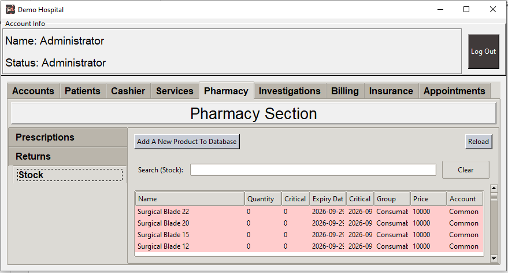Minimize the Demo Hospital window
The width and height of the screenshot is (508, 273).
pyautogui.click(x=440, y=9)
